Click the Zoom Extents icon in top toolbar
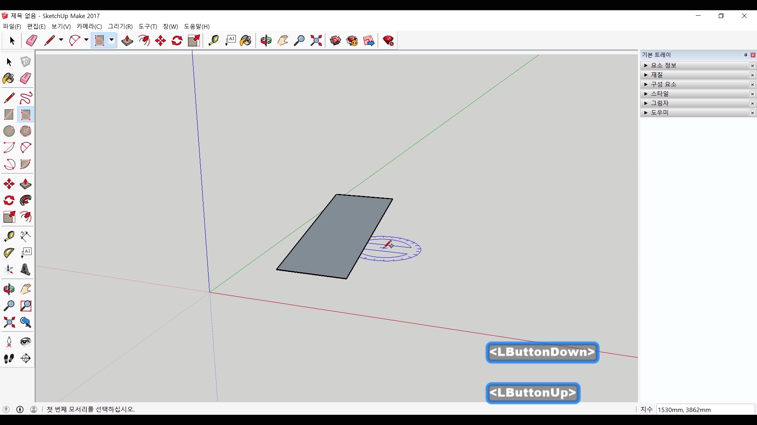Viewport: 757px width, 425px height. [316, 41]
